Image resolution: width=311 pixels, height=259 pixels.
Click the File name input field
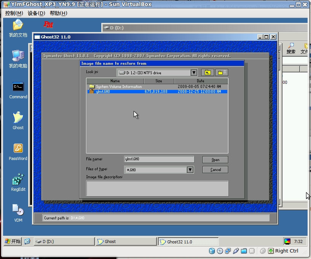point(159,159)
